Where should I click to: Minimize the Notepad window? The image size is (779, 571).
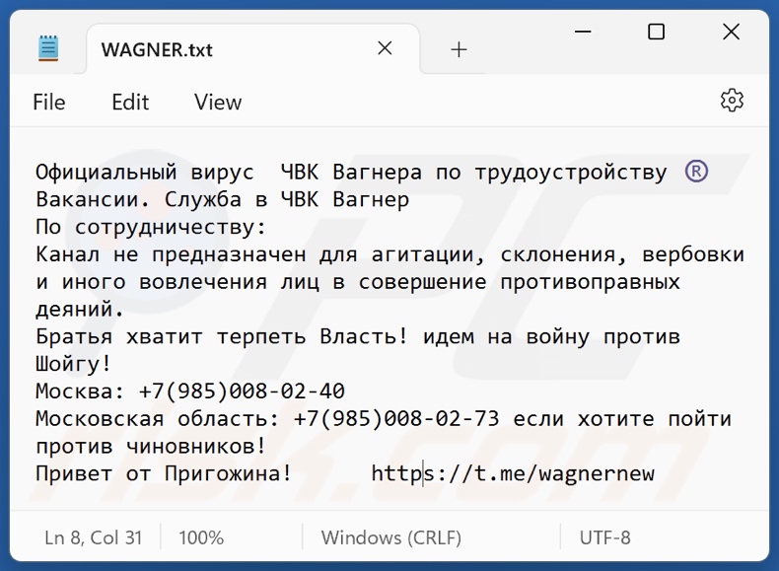tap(582, 32)
